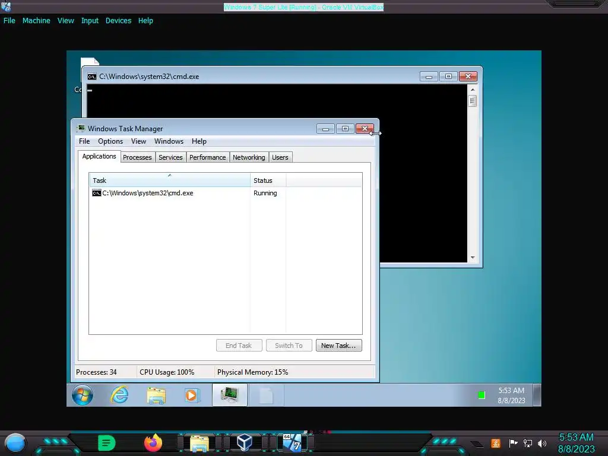The width and height of the screenshot is (608, 456).
Task: Close the Windows Task Manager window
Action: click(x=365, y=129)
